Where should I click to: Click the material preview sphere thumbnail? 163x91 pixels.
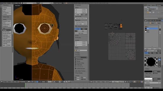pos(151,62)
